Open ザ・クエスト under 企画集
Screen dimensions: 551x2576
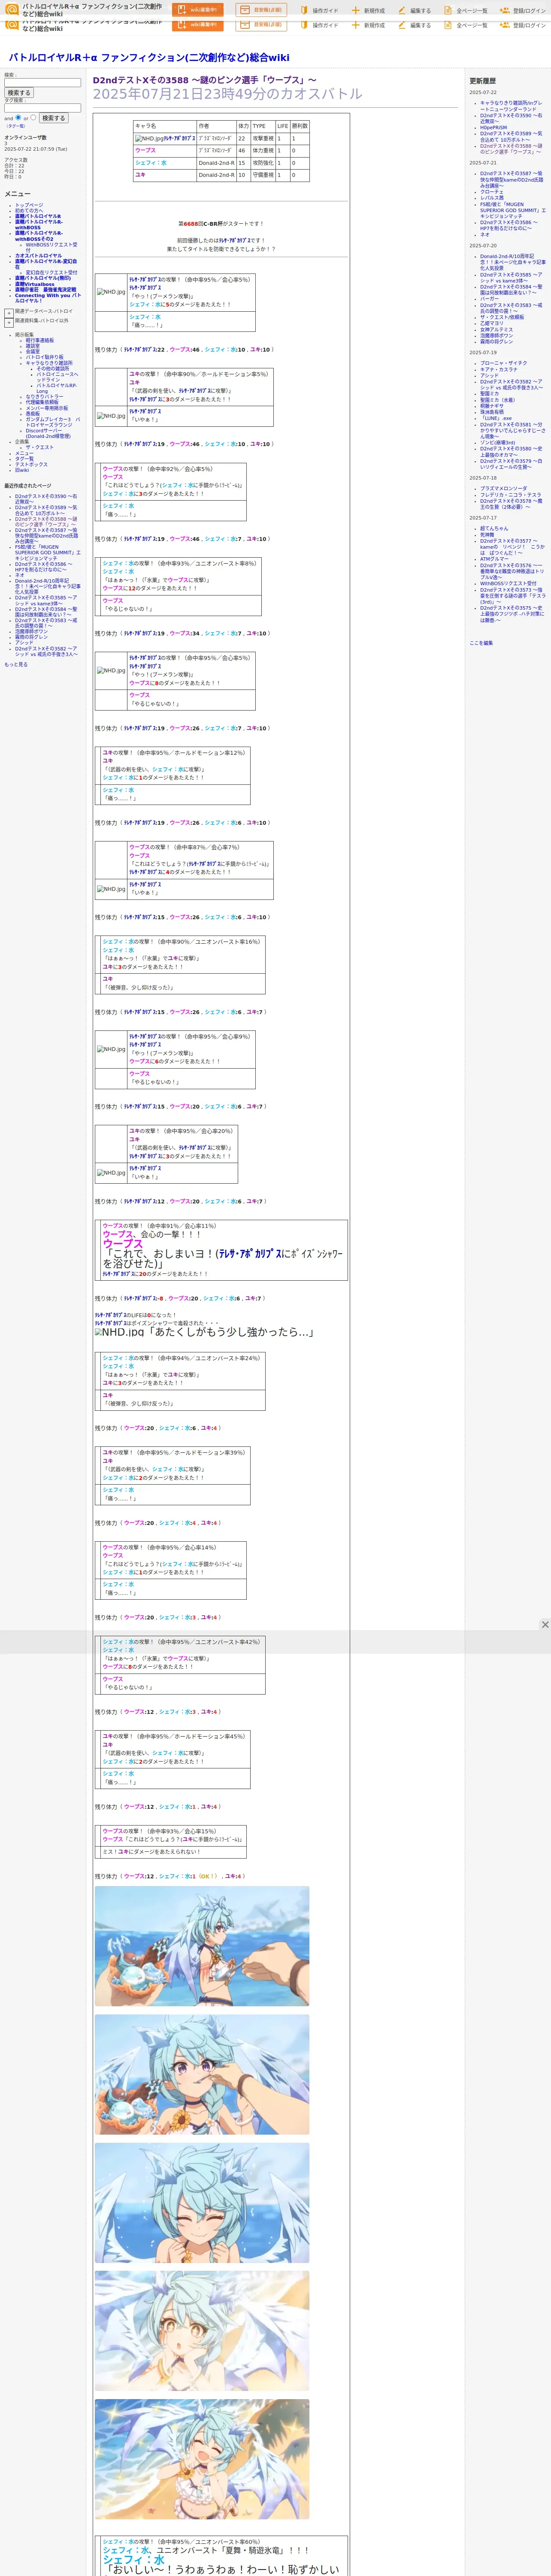[40, 447]
